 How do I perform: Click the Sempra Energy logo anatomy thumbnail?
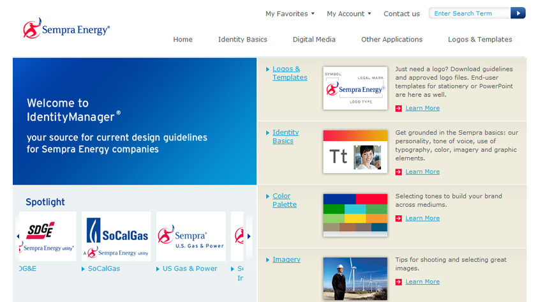point(355,88)
